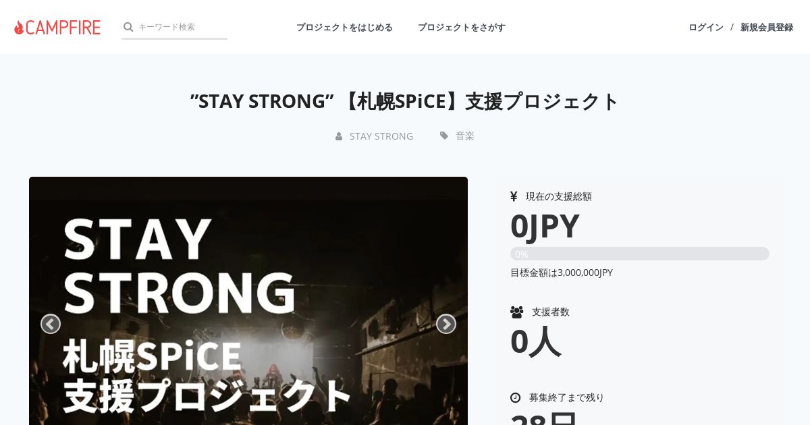The width and height of the screenshot is (810, 425).
Task: Click the yen icon by 現在の支援総額
Action: click(514, 196)
